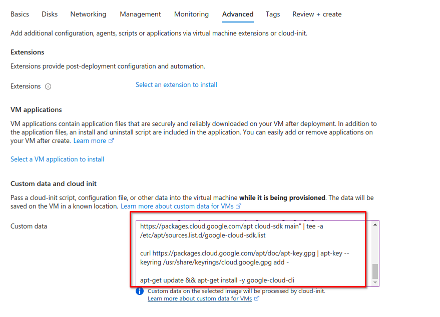The width and height of the screenshot is (440, 317).
Task: Open the Learn more link under VM applications
Action: tap(90, 141)
